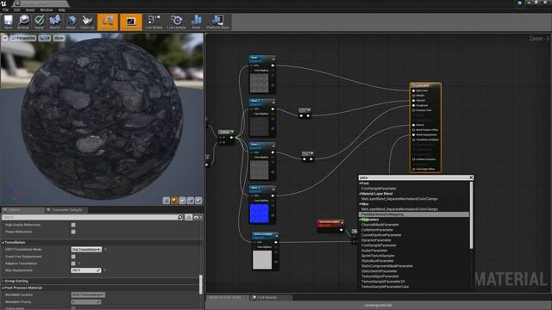Expand the Group Sorting section

[x=3, y=282]
